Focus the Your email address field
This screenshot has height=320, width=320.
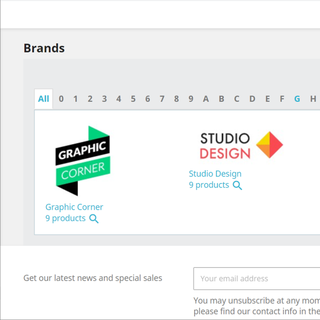coord(257,279)
